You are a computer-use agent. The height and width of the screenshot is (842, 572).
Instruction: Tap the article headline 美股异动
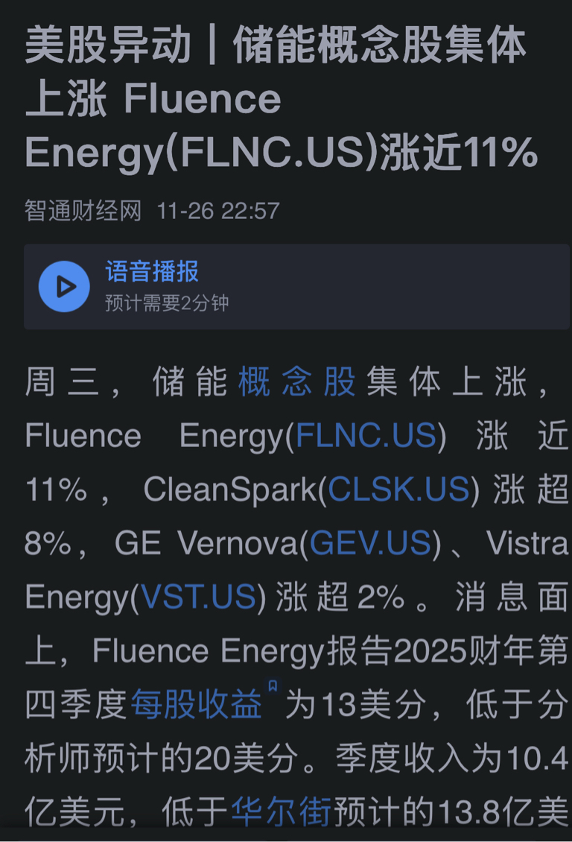point(108,46)
